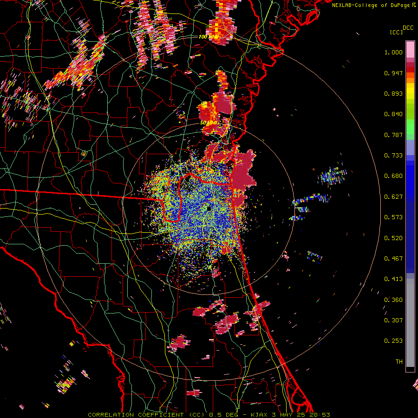Click the 0.307 scale value

coord(393,320)
